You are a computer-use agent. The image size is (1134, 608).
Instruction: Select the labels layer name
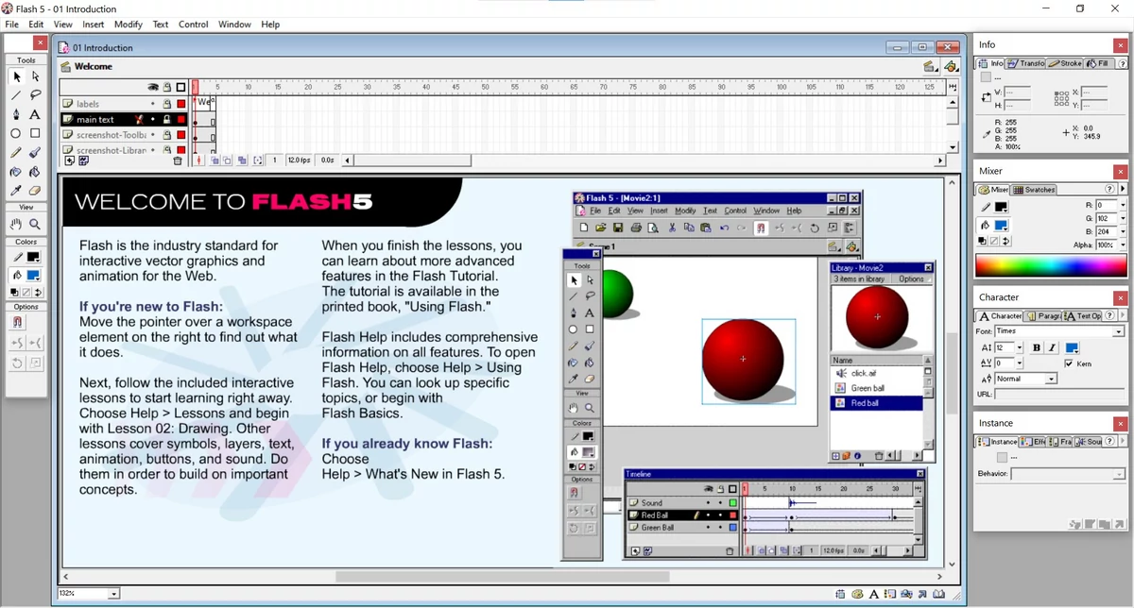[88, 104]
